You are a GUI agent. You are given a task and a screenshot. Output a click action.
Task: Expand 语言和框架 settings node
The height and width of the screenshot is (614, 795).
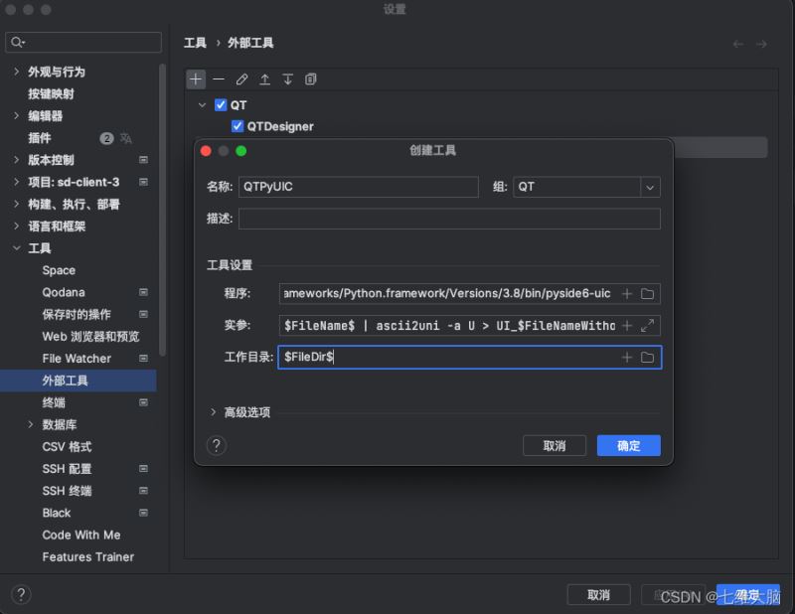[16, 226]
